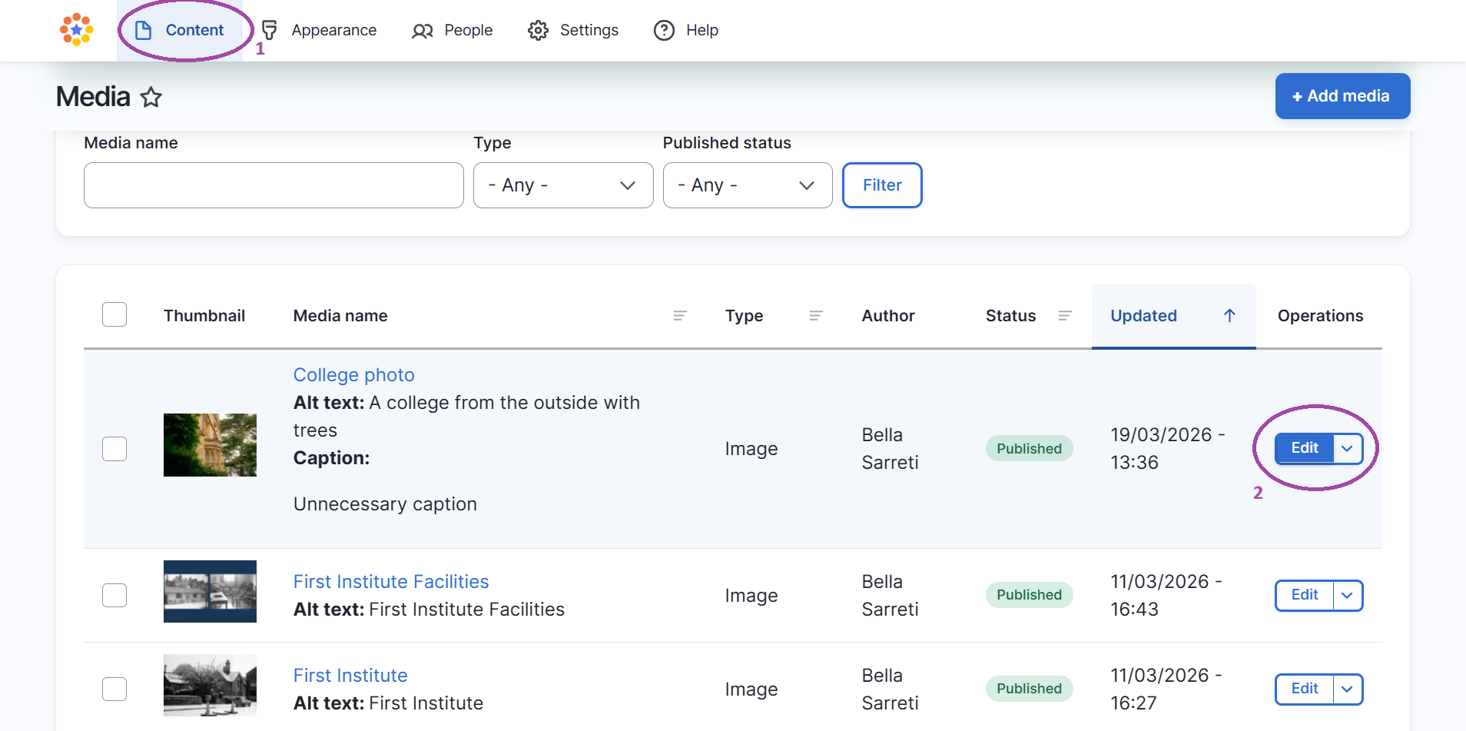Open the People section icon

(x=421, y=30)
